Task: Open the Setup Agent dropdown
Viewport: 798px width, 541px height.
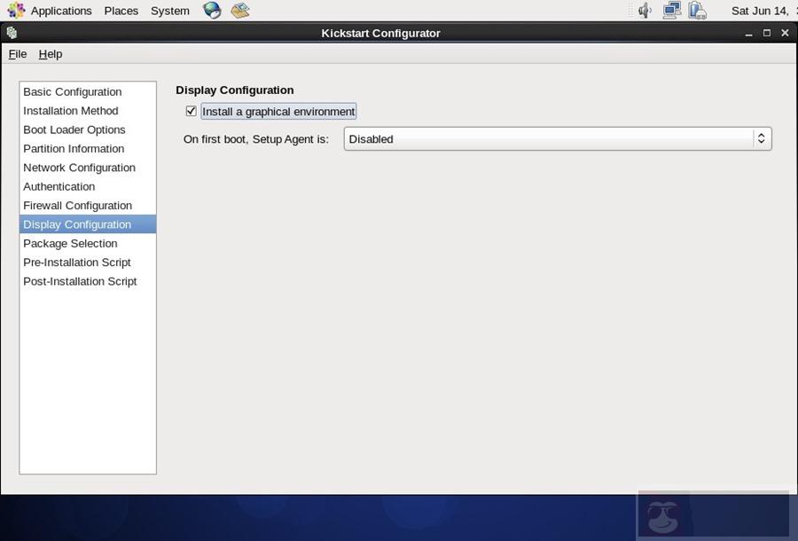Action: coord(557,138)
